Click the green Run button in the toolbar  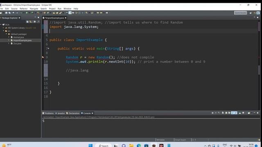tap(27, 13)
